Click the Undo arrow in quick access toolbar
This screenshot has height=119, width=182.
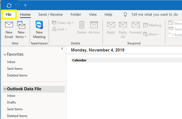(17, 5)
